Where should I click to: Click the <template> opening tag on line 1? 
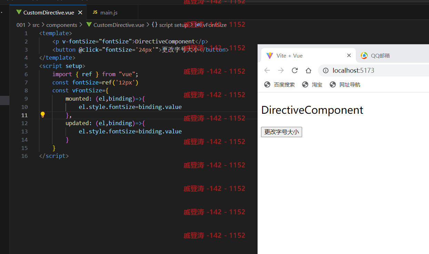(56, 33)
